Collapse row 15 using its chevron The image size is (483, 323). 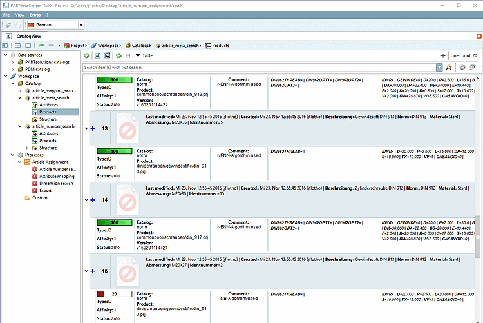click(86, 272)
